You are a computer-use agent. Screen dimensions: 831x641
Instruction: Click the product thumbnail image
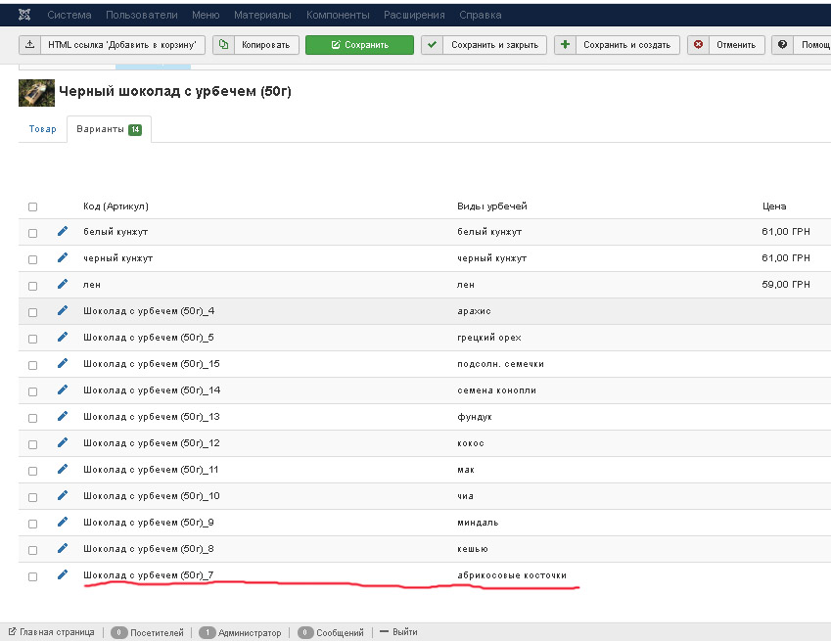(x=36, y=93)
